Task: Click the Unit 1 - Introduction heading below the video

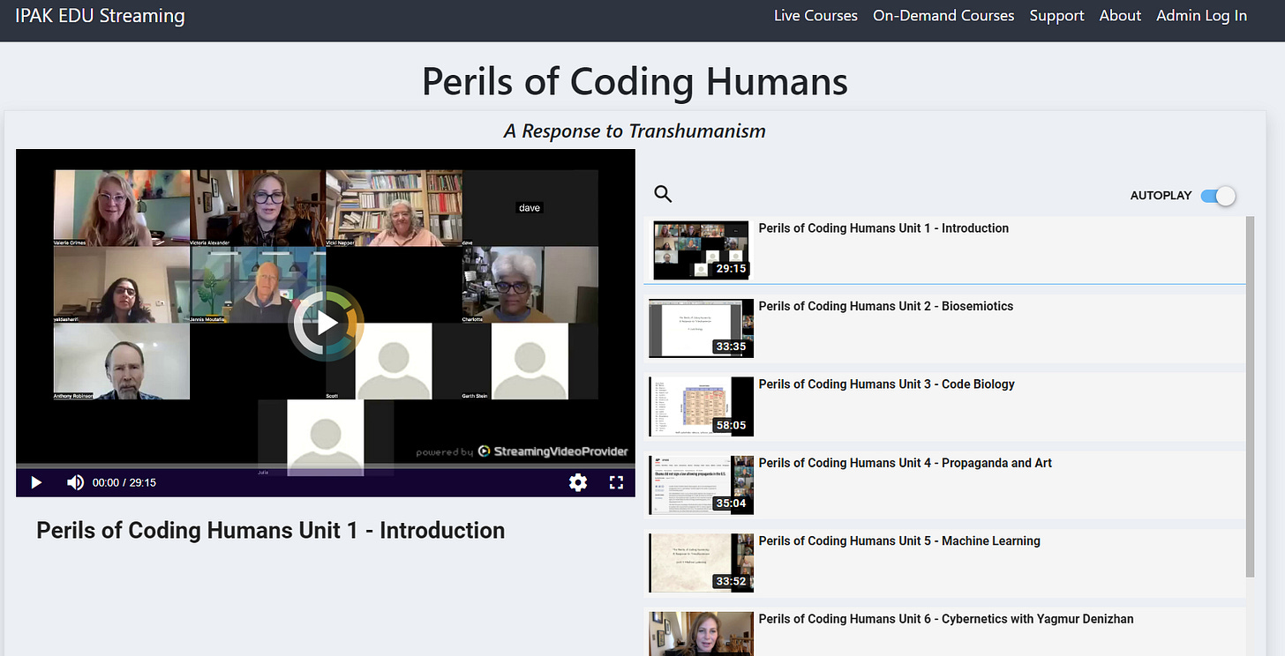Action: tap(271, 530)
